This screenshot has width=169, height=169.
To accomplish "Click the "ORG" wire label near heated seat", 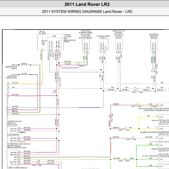I will (x=150, y=104).
